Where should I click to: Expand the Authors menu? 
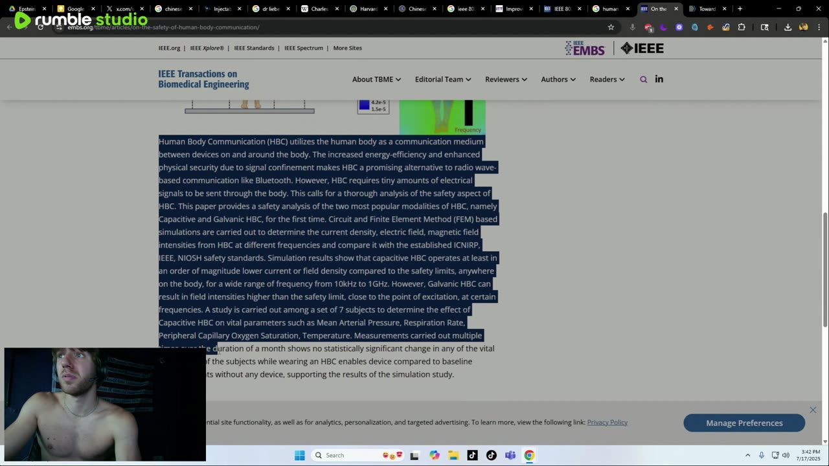[x=558, y=79]
